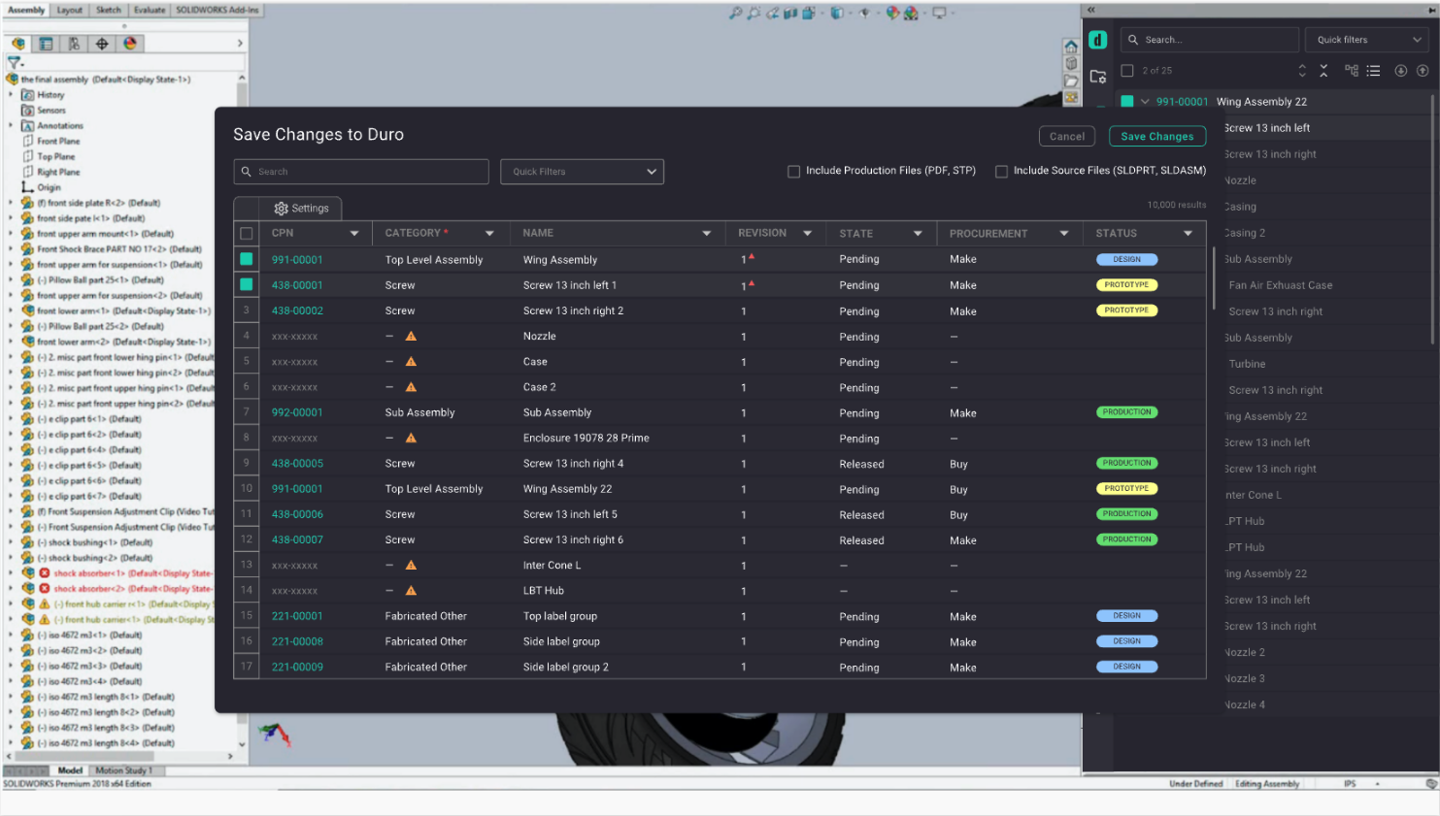Click the dialog Search input field
The height and width of the screenshot is (816, 1440).
361,172
